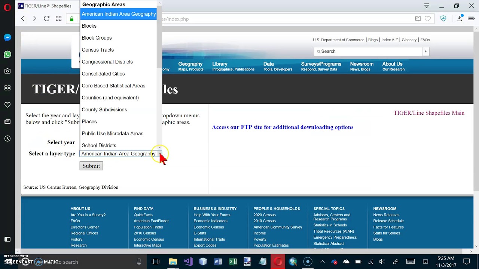Choose Places from the layer list
The height and width of the screenshot is (269, 479).
[118, 121]
